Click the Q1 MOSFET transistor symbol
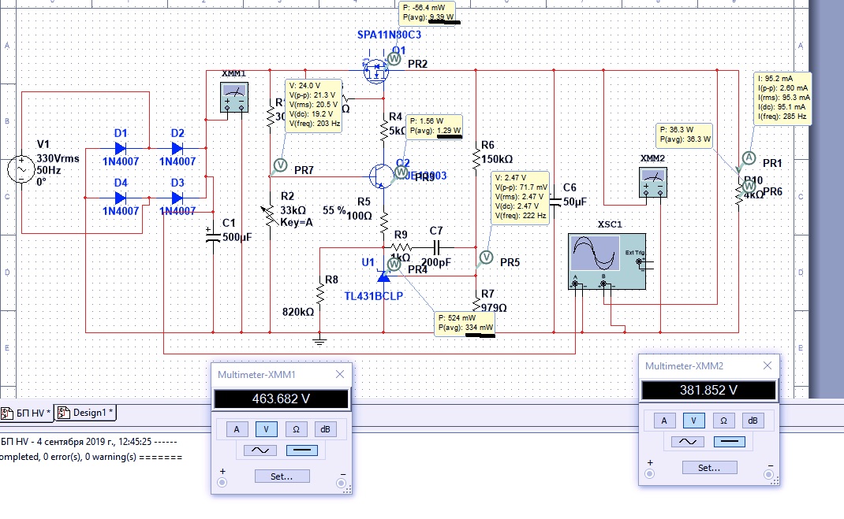The width and height of the screenshot is (844, 519). 377,71
